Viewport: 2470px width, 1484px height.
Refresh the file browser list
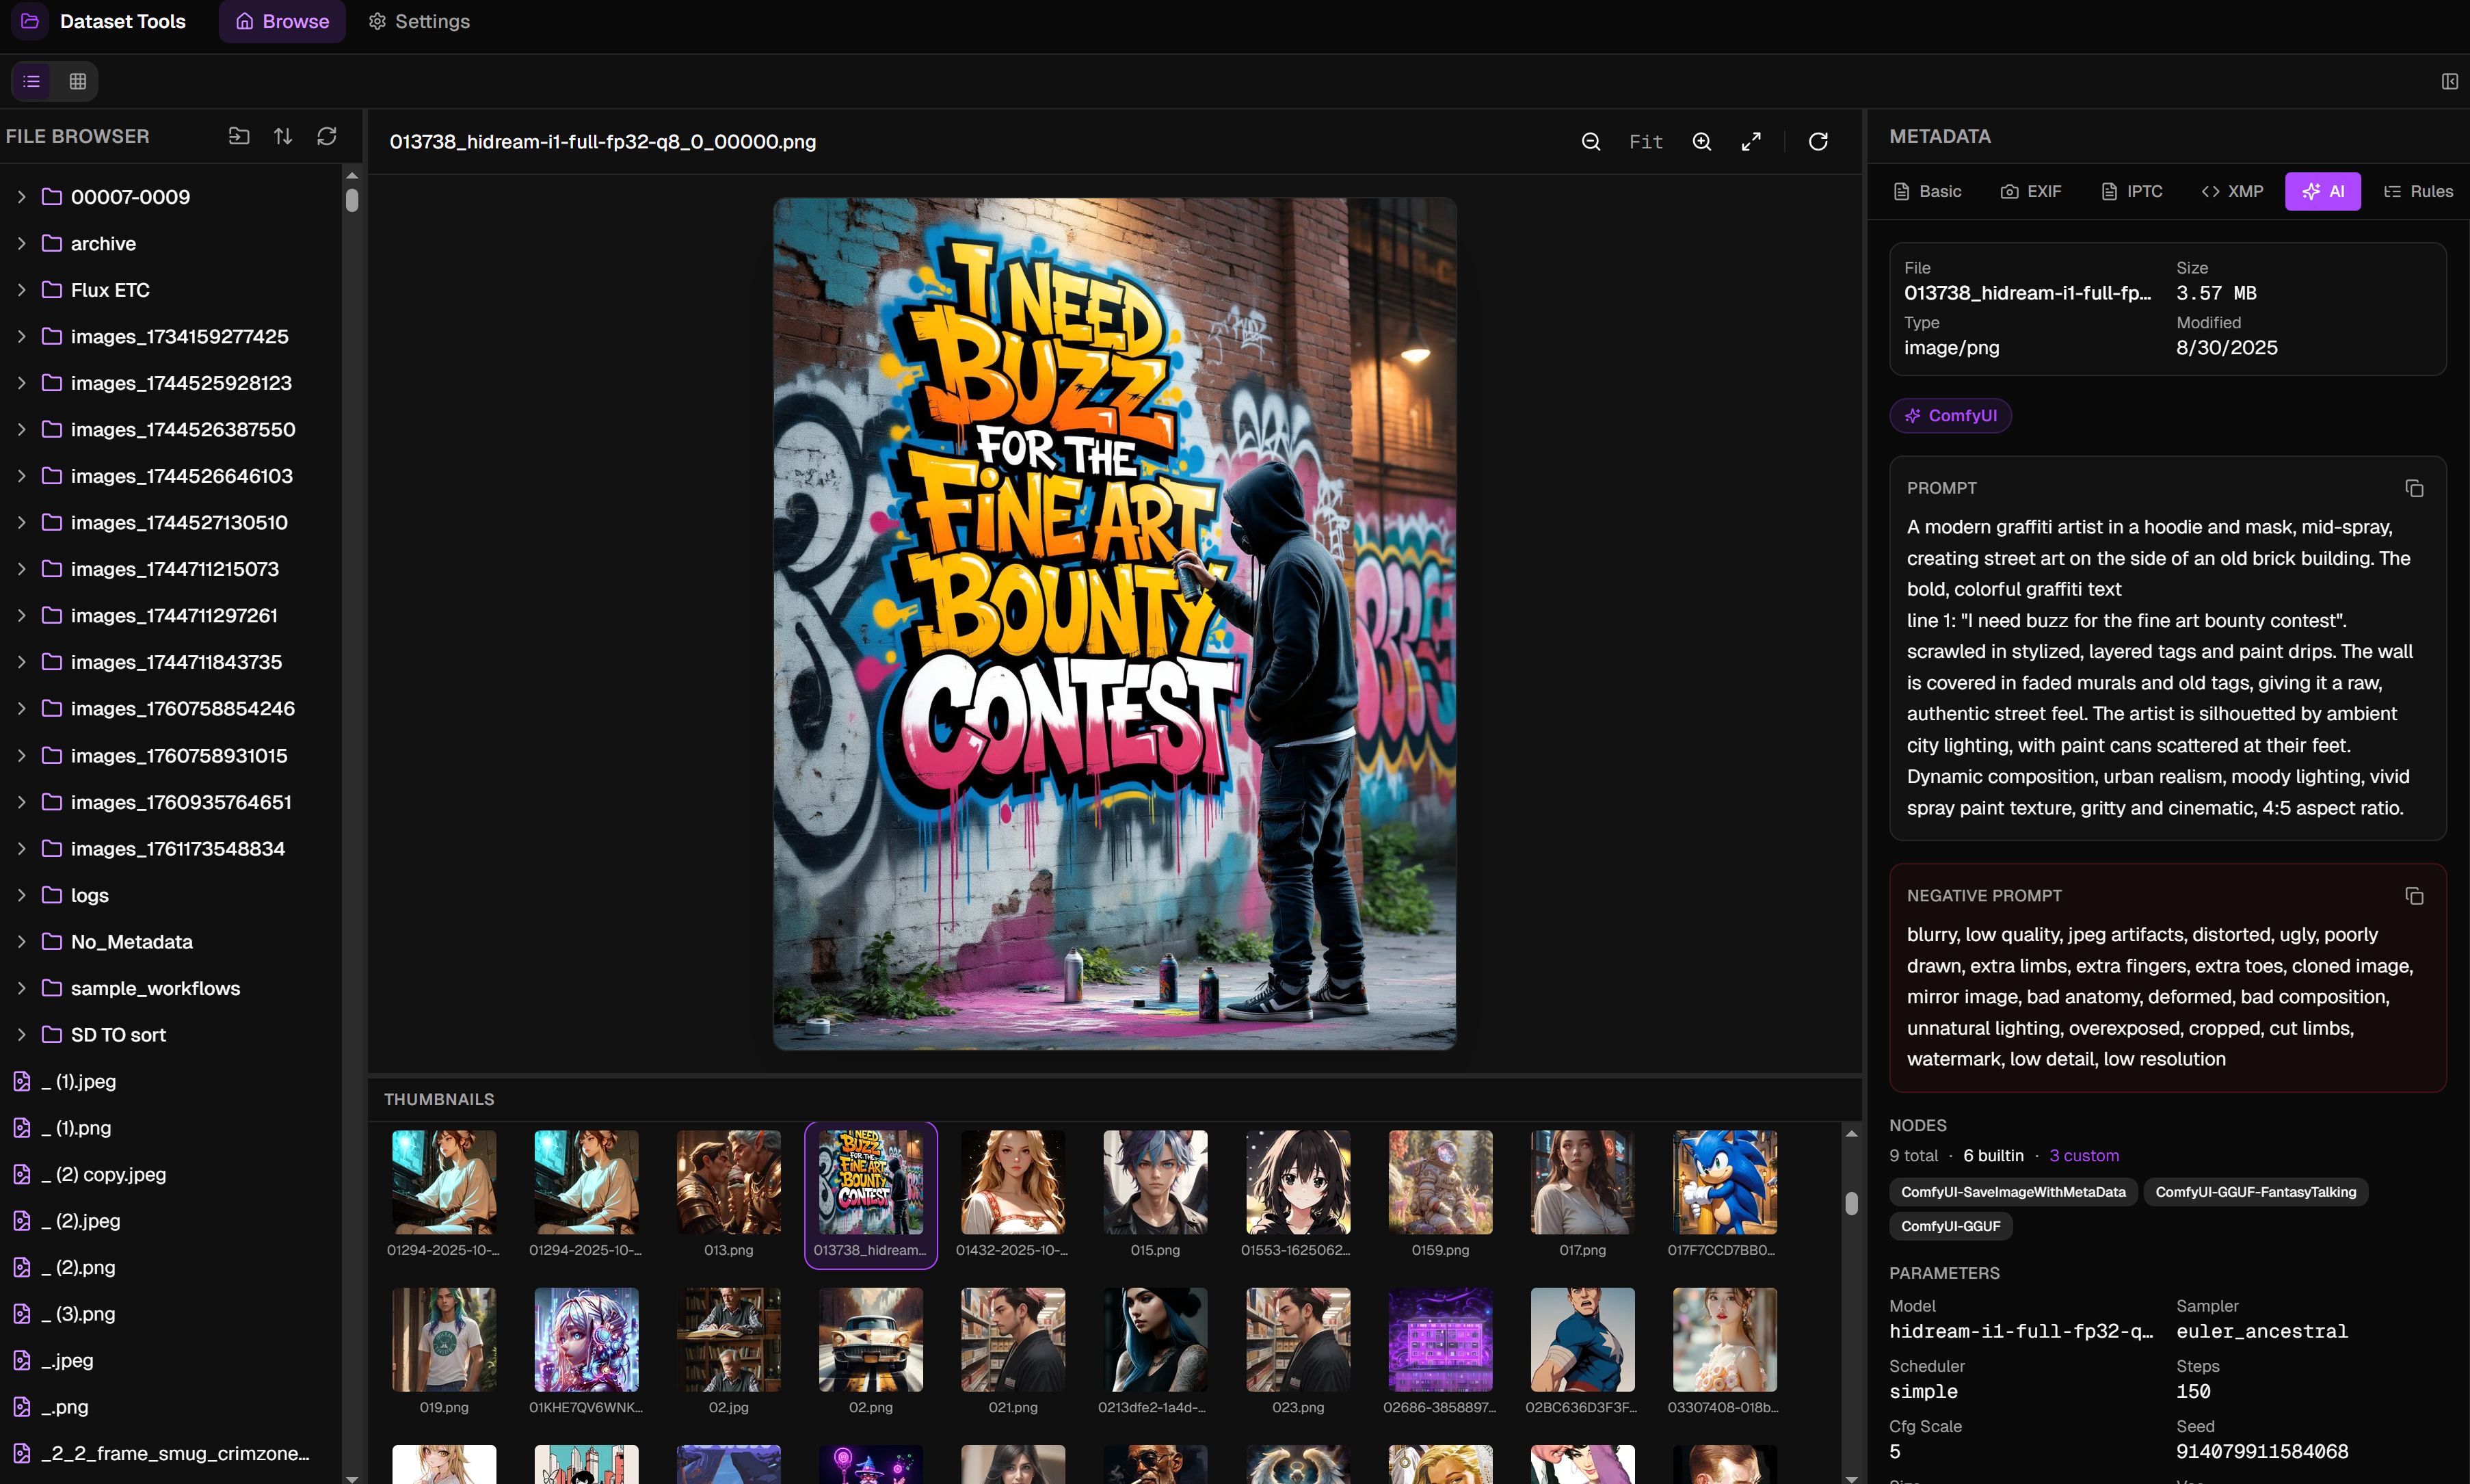pyautogui.click(x=327, y=136)
